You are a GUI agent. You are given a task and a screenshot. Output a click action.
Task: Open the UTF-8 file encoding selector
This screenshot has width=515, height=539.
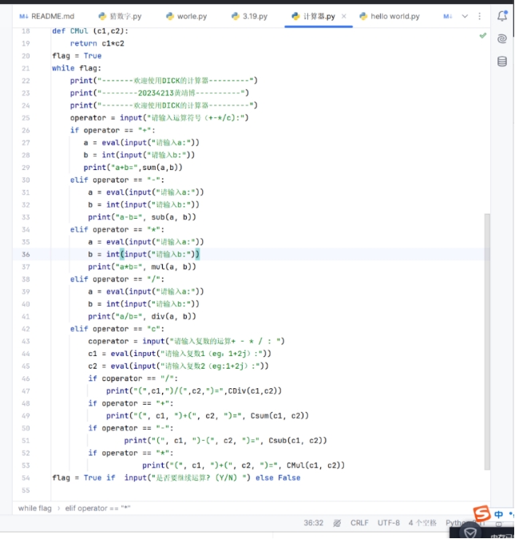[389, 524]
